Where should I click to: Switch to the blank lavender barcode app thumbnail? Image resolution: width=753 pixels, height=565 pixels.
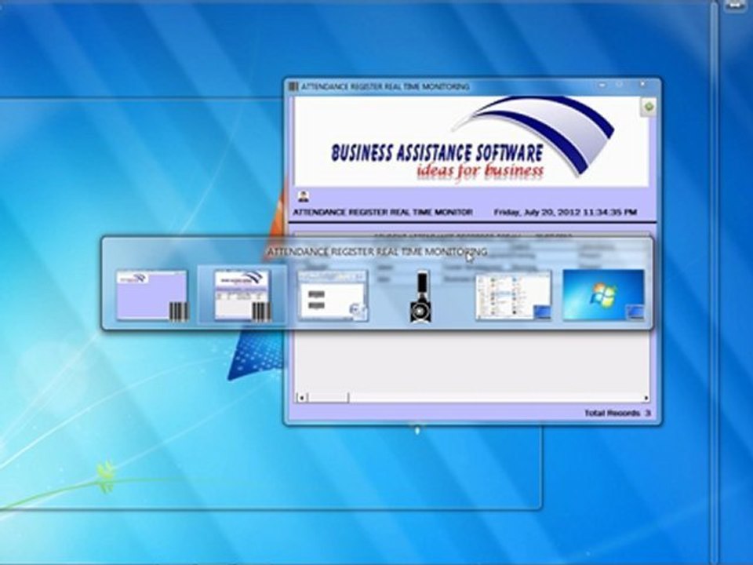151,295
